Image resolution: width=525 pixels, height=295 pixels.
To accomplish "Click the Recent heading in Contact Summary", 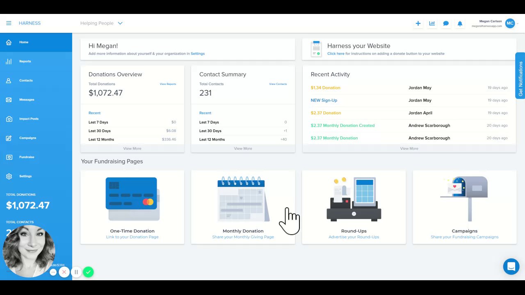I will coord(205,113).
